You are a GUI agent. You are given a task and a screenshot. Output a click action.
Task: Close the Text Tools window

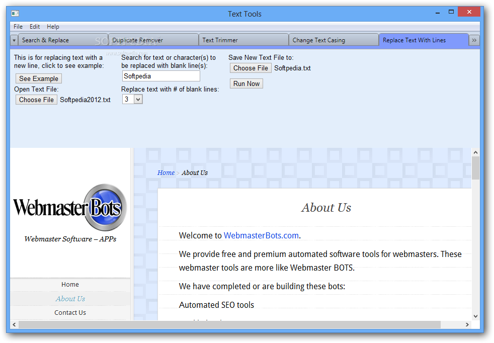click(469, 12)
